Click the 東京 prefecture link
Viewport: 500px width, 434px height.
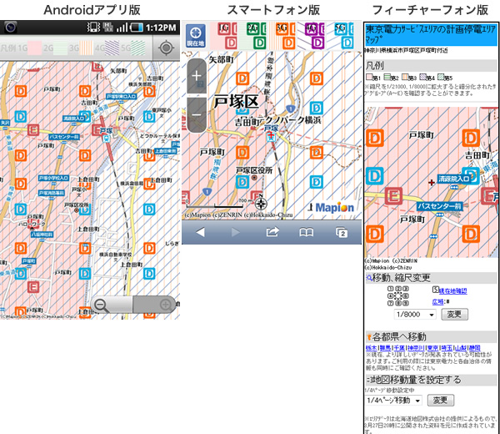click(x=433, y=348)
